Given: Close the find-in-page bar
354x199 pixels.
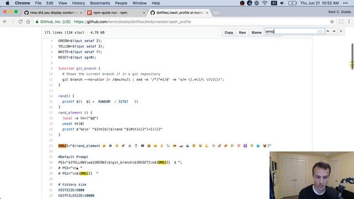Looking at the screenshot, I should tap(341, 31).
